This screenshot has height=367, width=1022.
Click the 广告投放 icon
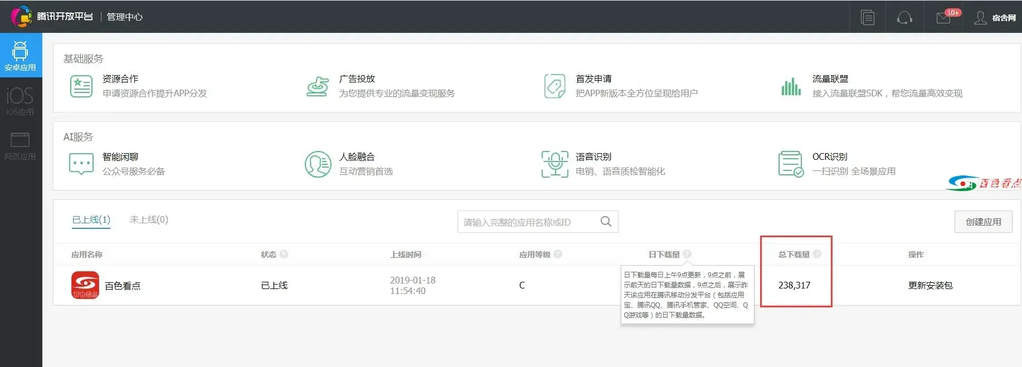tap(318, 86)
